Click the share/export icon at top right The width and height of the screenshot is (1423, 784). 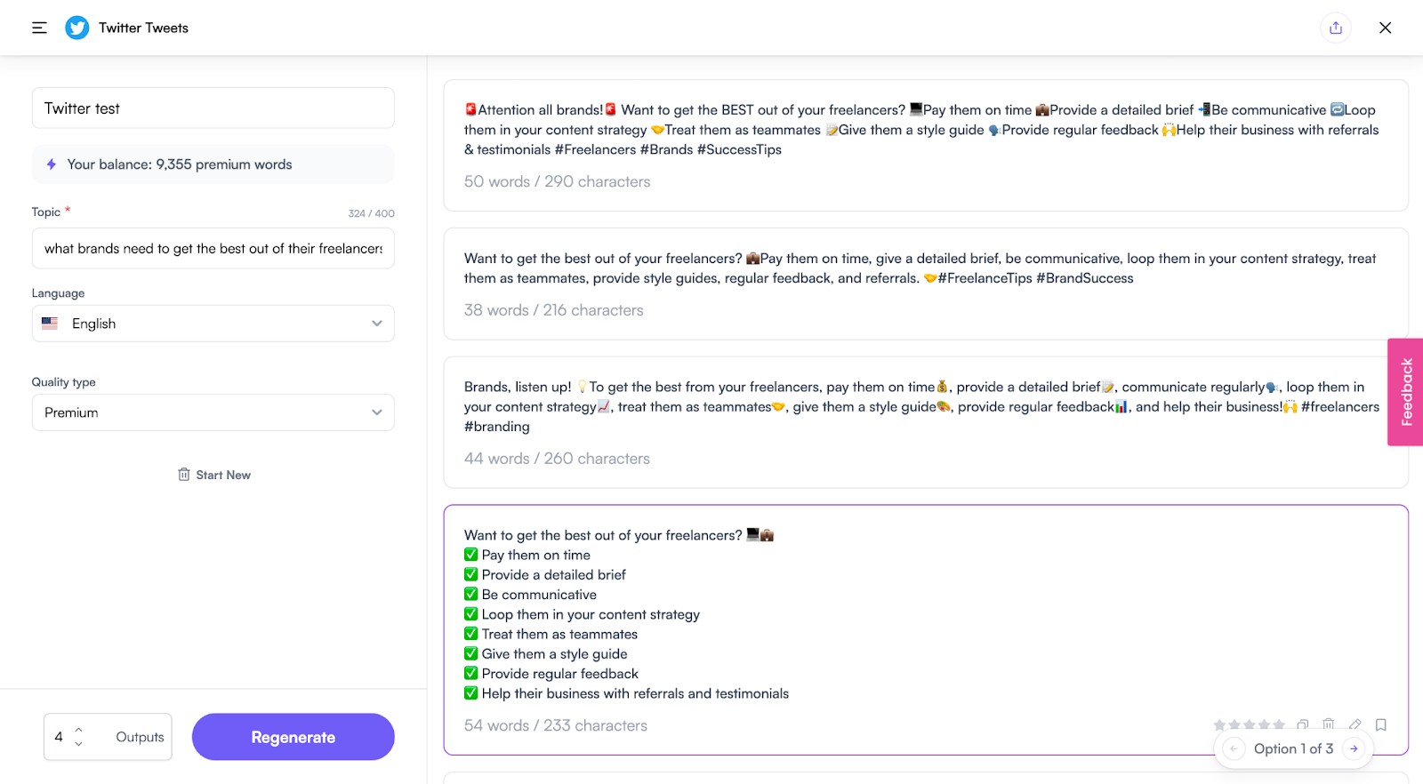click(x=1336, y=28)
